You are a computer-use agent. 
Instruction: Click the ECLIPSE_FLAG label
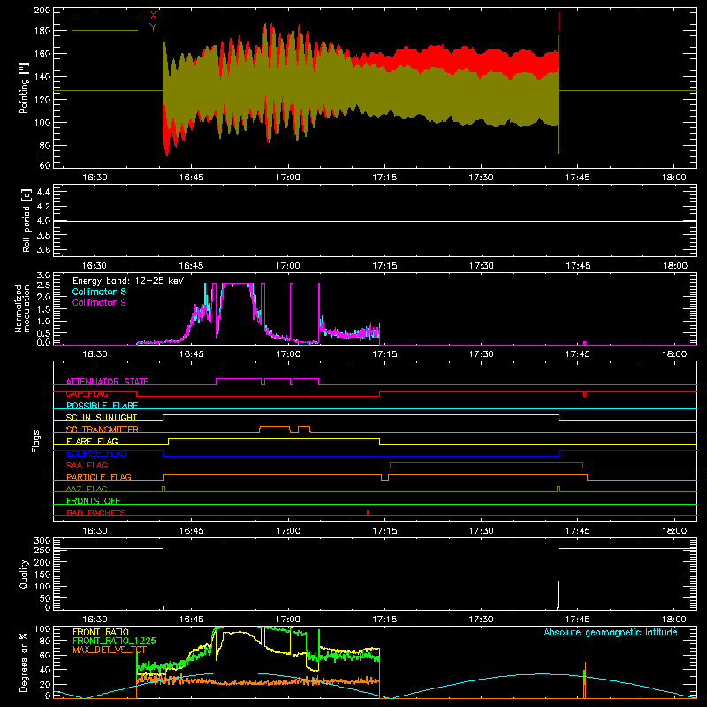click(96, 453)
